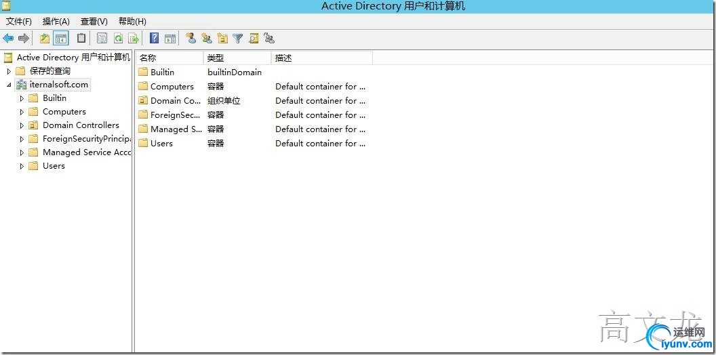This screenshot has height=355, width=716.
Task: Open Properties via the toolbar sheet icon
Action: point(102,39)
